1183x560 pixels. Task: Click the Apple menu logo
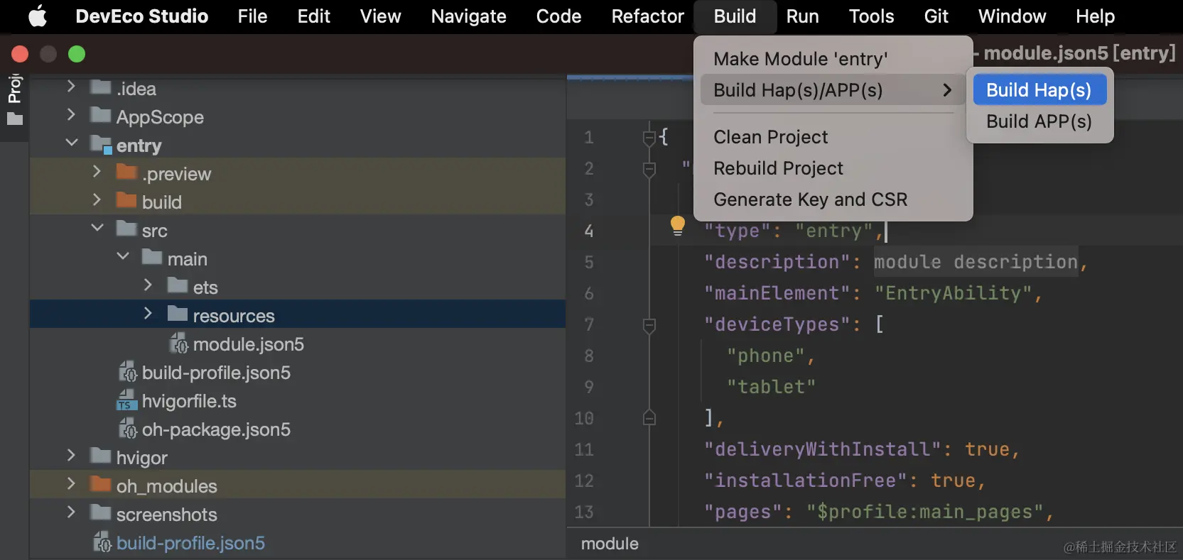click(x=38, y=16)
